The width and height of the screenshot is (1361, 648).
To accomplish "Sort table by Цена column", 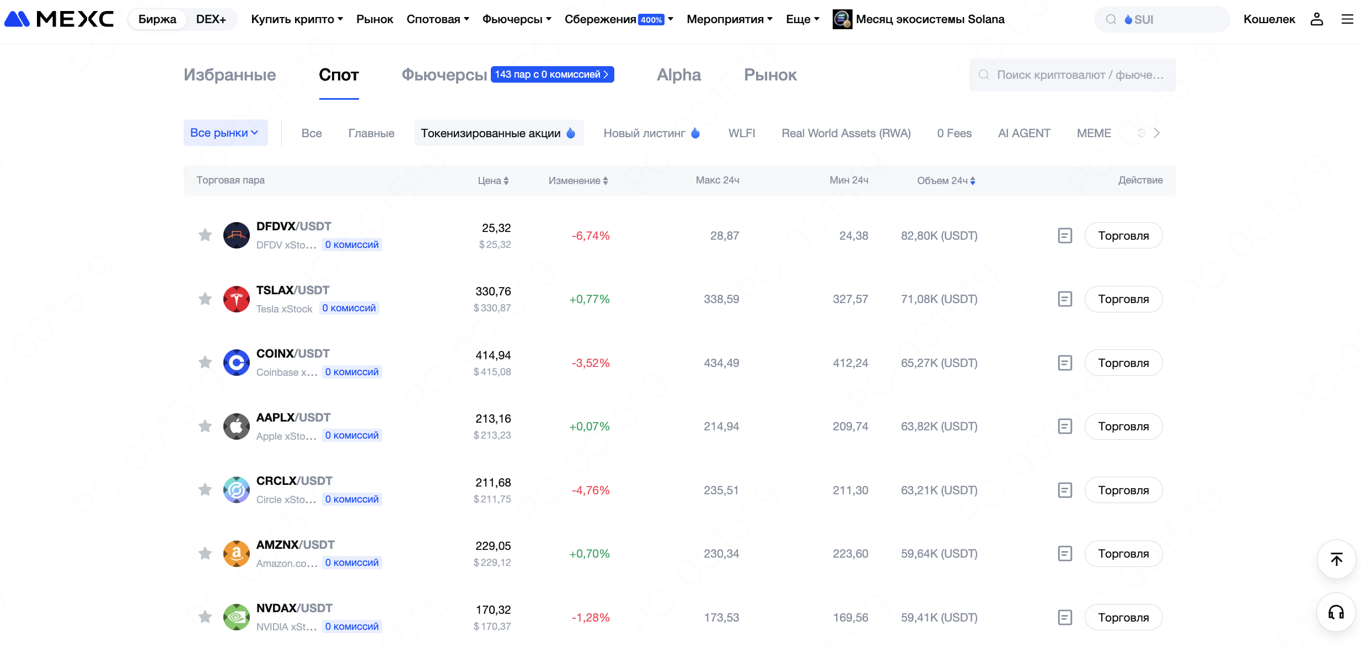I will tap(493, 181).
